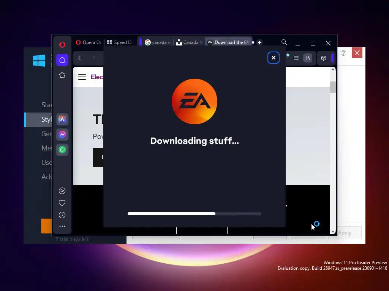
Task: Click the EA download progress bar
Action: (x=194, y=214)
